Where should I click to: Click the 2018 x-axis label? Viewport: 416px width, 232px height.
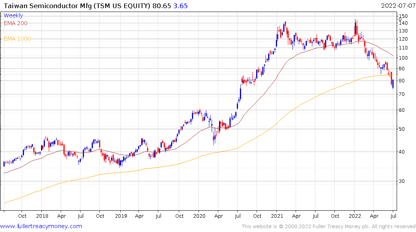click(x=42, y=216)
